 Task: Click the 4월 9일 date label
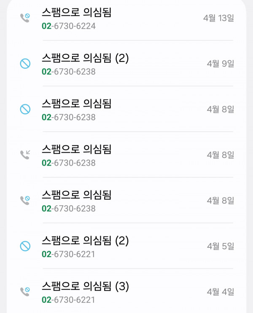tap(220, 64)
